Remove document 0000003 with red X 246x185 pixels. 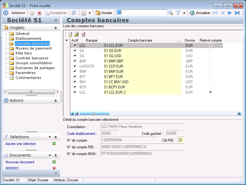(54, 168)
